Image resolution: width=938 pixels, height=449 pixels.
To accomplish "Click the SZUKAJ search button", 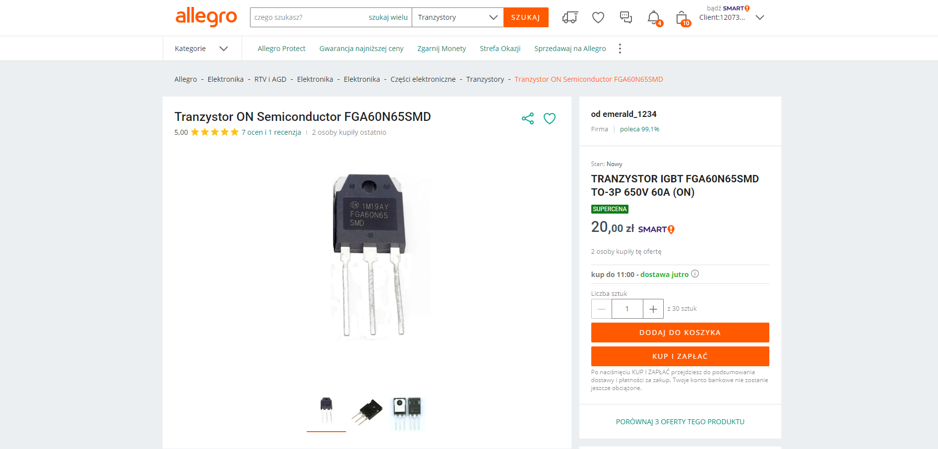I will (526, 17).
